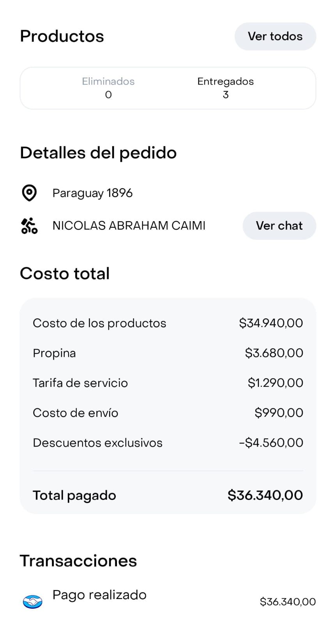Open the courier conversation via "Ver chat"
This screenshot has height=624, width=336.
pos(279,226)
